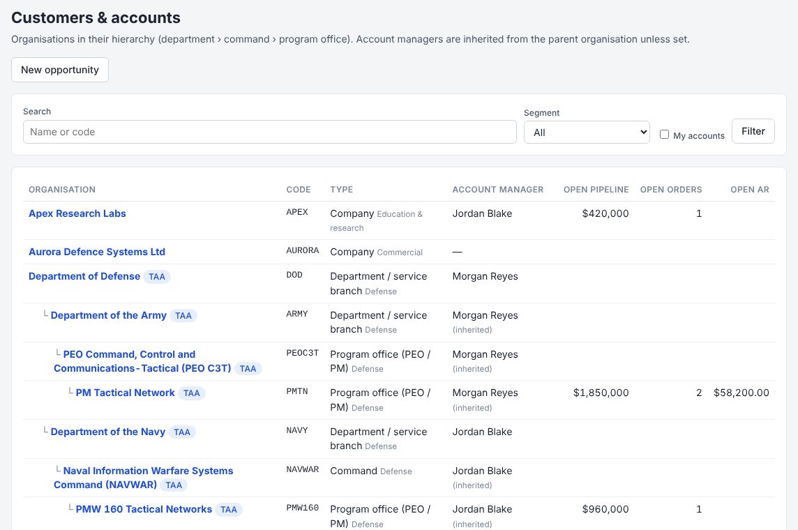The image size is (798, 530).
Task: Click Jordan Blake in Apex Research Labs row
Action: coord(482,213)
